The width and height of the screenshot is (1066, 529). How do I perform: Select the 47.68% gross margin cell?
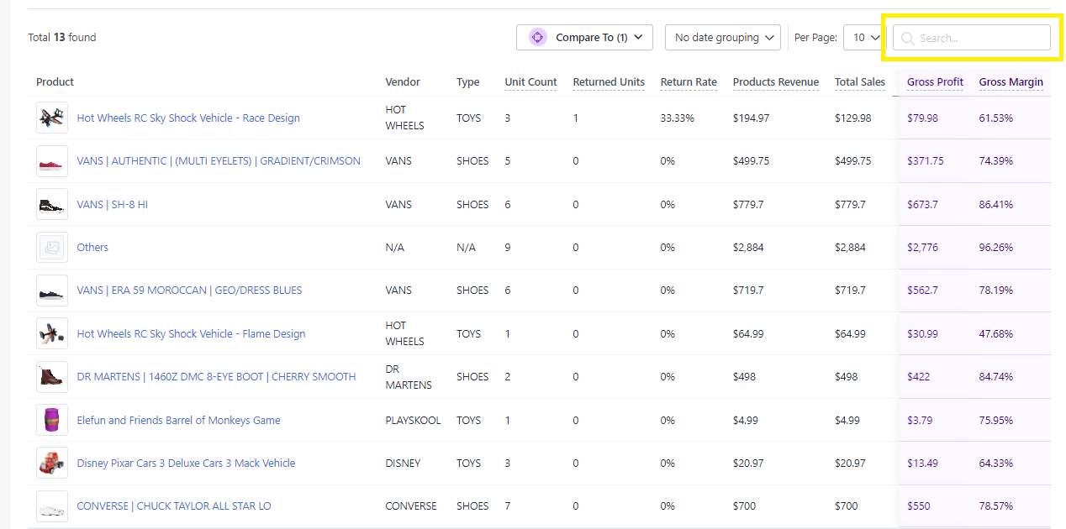(x=996, y=334)
